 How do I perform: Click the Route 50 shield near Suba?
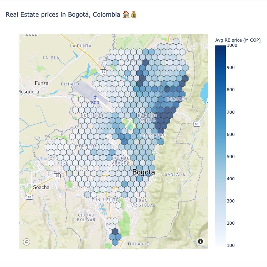click(x=103, y=71)
